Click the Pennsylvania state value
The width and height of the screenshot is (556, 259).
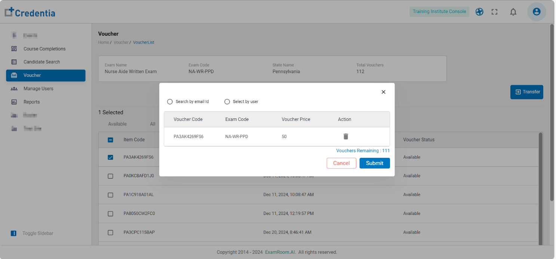[286, 72]
